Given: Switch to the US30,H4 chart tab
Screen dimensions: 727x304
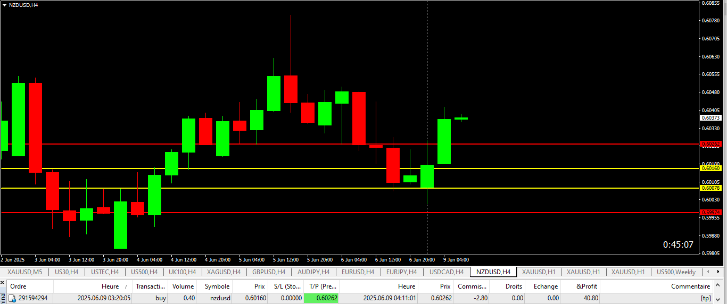Looking at the screenshot, I should [67, 272].
